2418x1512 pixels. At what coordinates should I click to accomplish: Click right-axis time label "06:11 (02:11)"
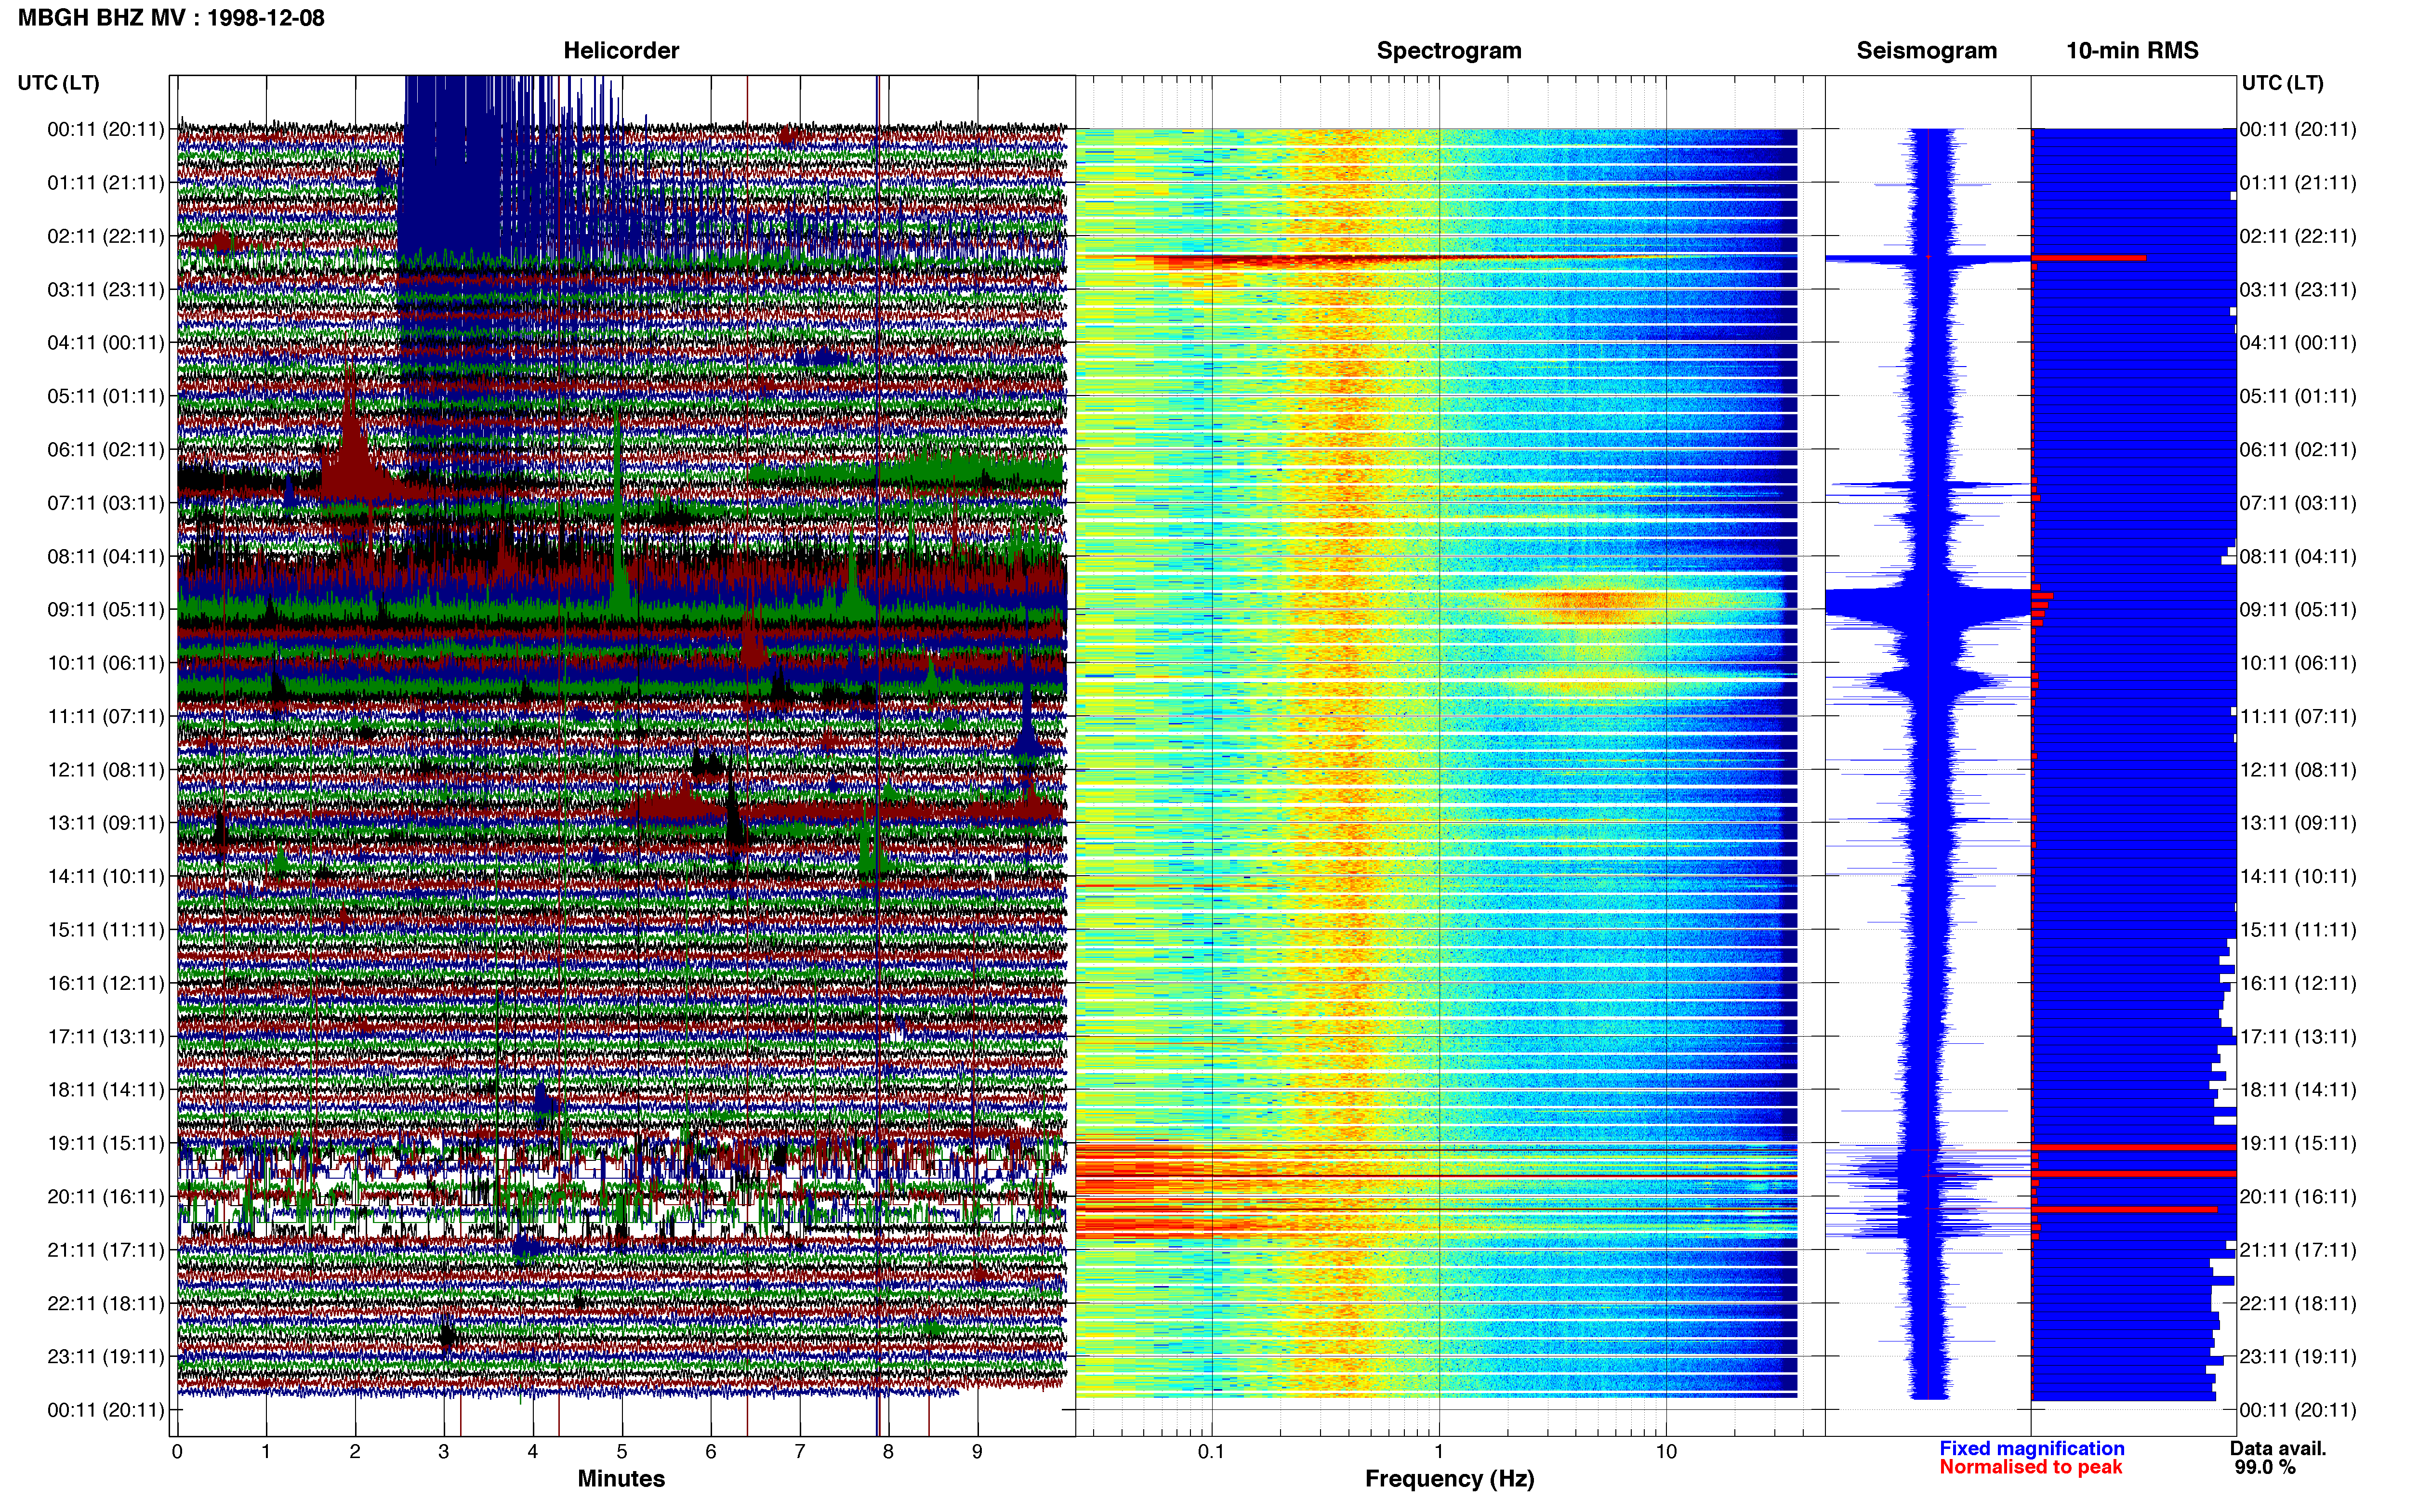point(2298,450)
